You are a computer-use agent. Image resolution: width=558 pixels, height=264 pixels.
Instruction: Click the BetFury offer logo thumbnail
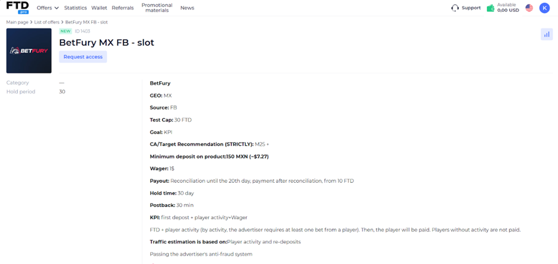click(x=29, y=51)
